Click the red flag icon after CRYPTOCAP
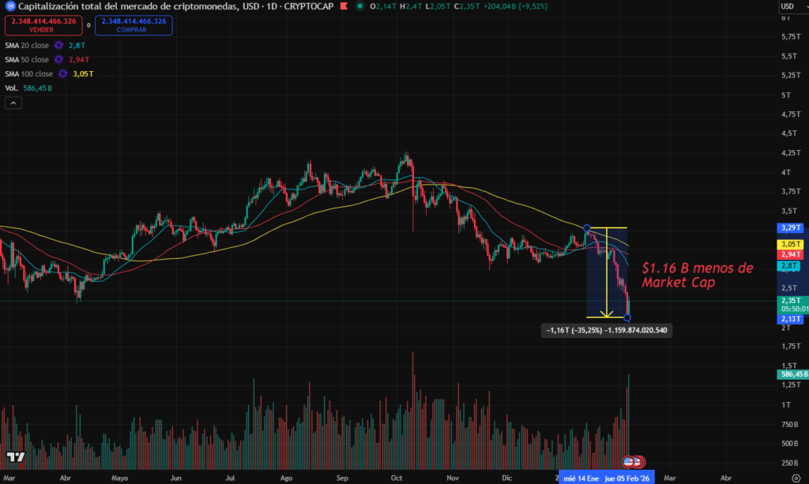 point(343,6)
